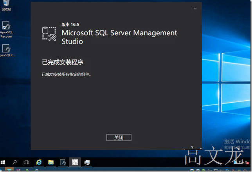252x172 pixels.
Task: Select the ApexSQL Recover desktop shortcut
Action: pyautogui.click(x=6, y=30)
